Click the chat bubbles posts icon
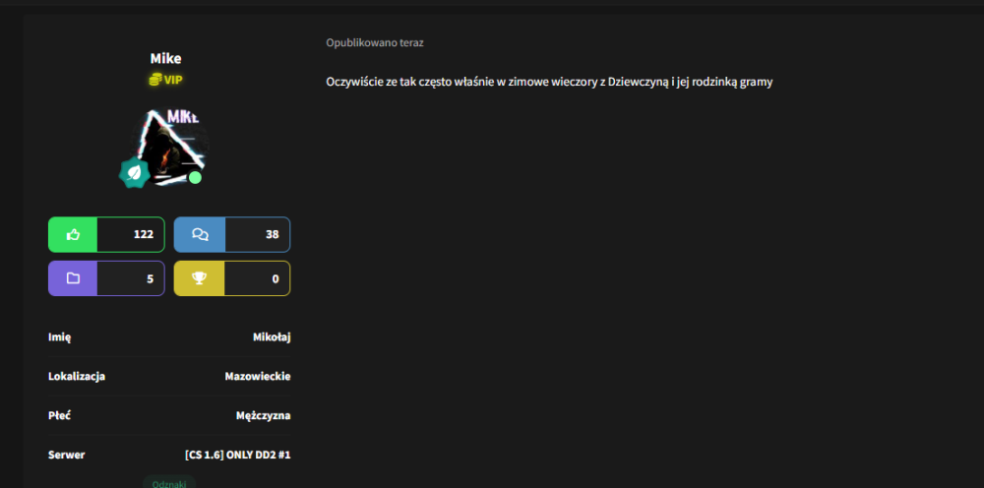This screenshot has height=488, width=984. tap(200, 234)
